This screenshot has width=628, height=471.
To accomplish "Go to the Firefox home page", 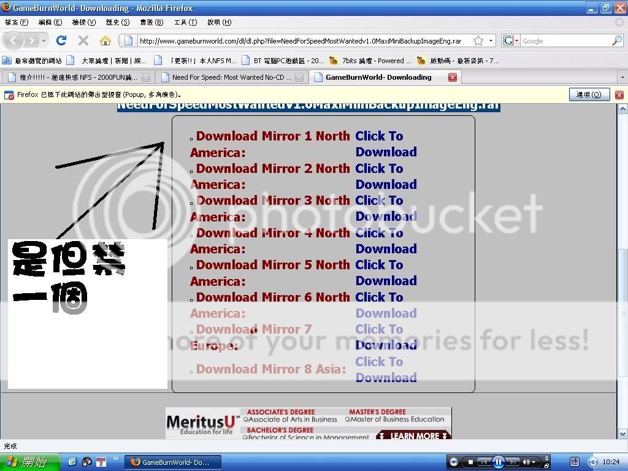I will (105, 40).
